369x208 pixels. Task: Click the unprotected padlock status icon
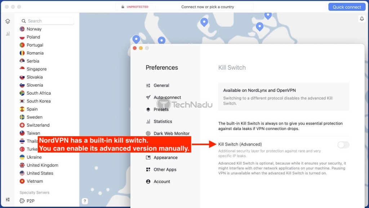(x=123, y=7)
